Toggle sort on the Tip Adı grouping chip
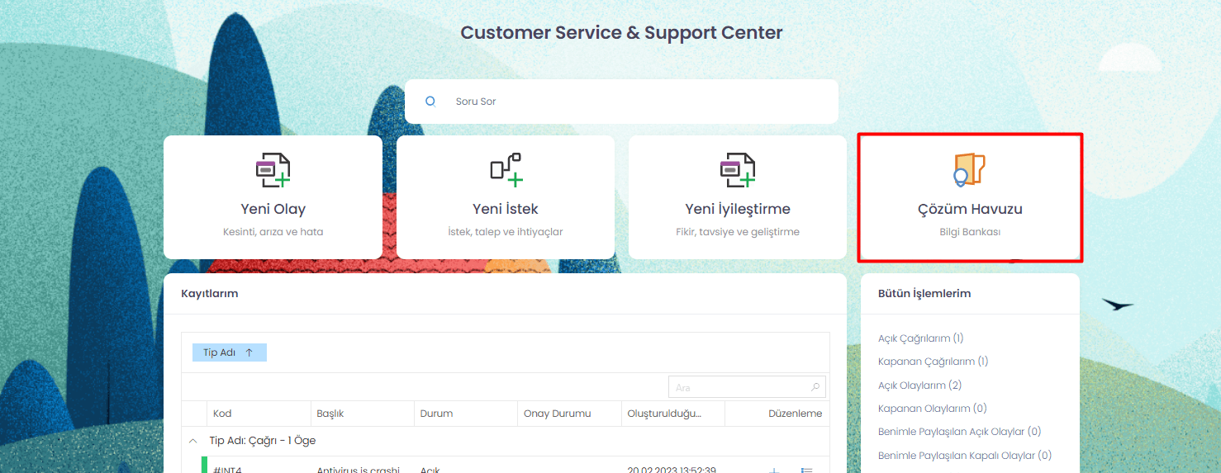The height and width of the screenshot is (473, 1221). [x=230, y=352]
